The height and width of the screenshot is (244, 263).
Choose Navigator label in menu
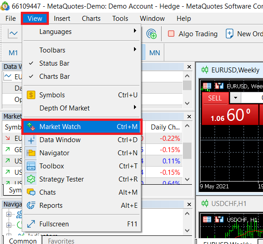point(54,153)
